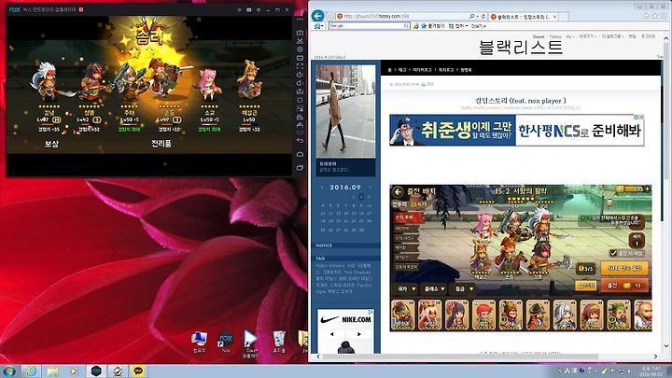672x378 pixels.
Task: Open the 킹덤스토리 (feat. nox player) post title
Action: 520,101
